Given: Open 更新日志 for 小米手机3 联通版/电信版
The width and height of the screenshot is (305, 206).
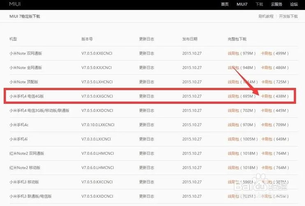Looking at the screenshot, I should tap(146, 196).
